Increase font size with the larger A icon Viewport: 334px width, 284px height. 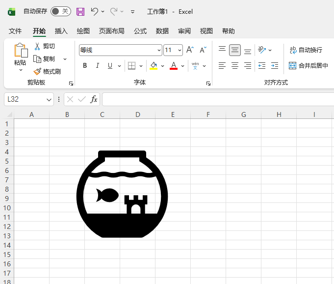(x=190, y=50)
